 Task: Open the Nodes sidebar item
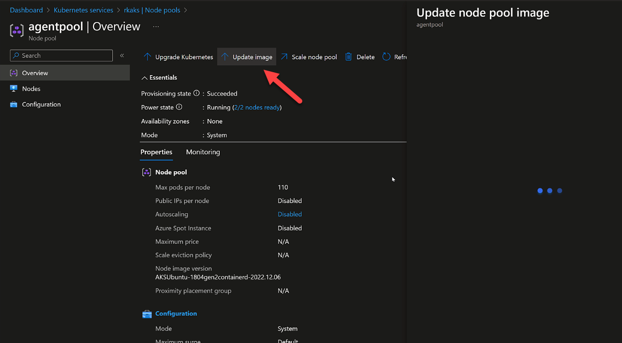click(31, 89)
